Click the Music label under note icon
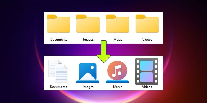This screenshot has height=103, width=207. tap(118, 87)
